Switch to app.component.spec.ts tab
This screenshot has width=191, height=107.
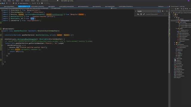coord(83,7)
